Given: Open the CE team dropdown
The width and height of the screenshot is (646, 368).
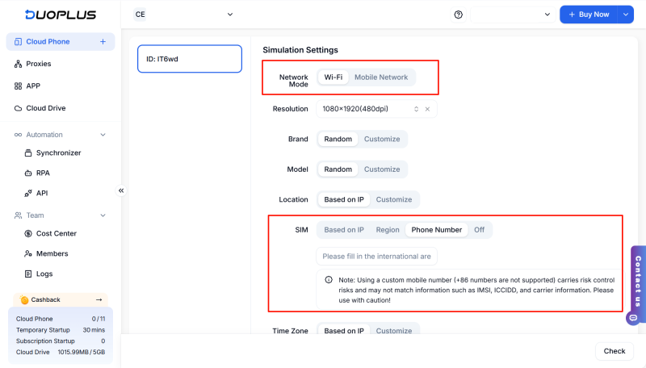Looking at the screenshot, I should pos(184,15).
